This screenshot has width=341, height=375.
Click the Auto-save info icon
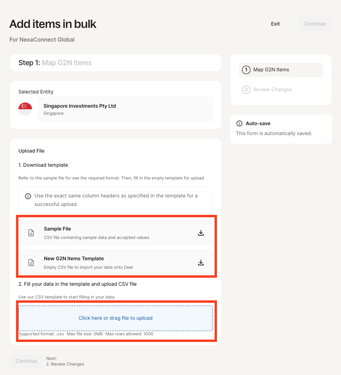(239, 123)
